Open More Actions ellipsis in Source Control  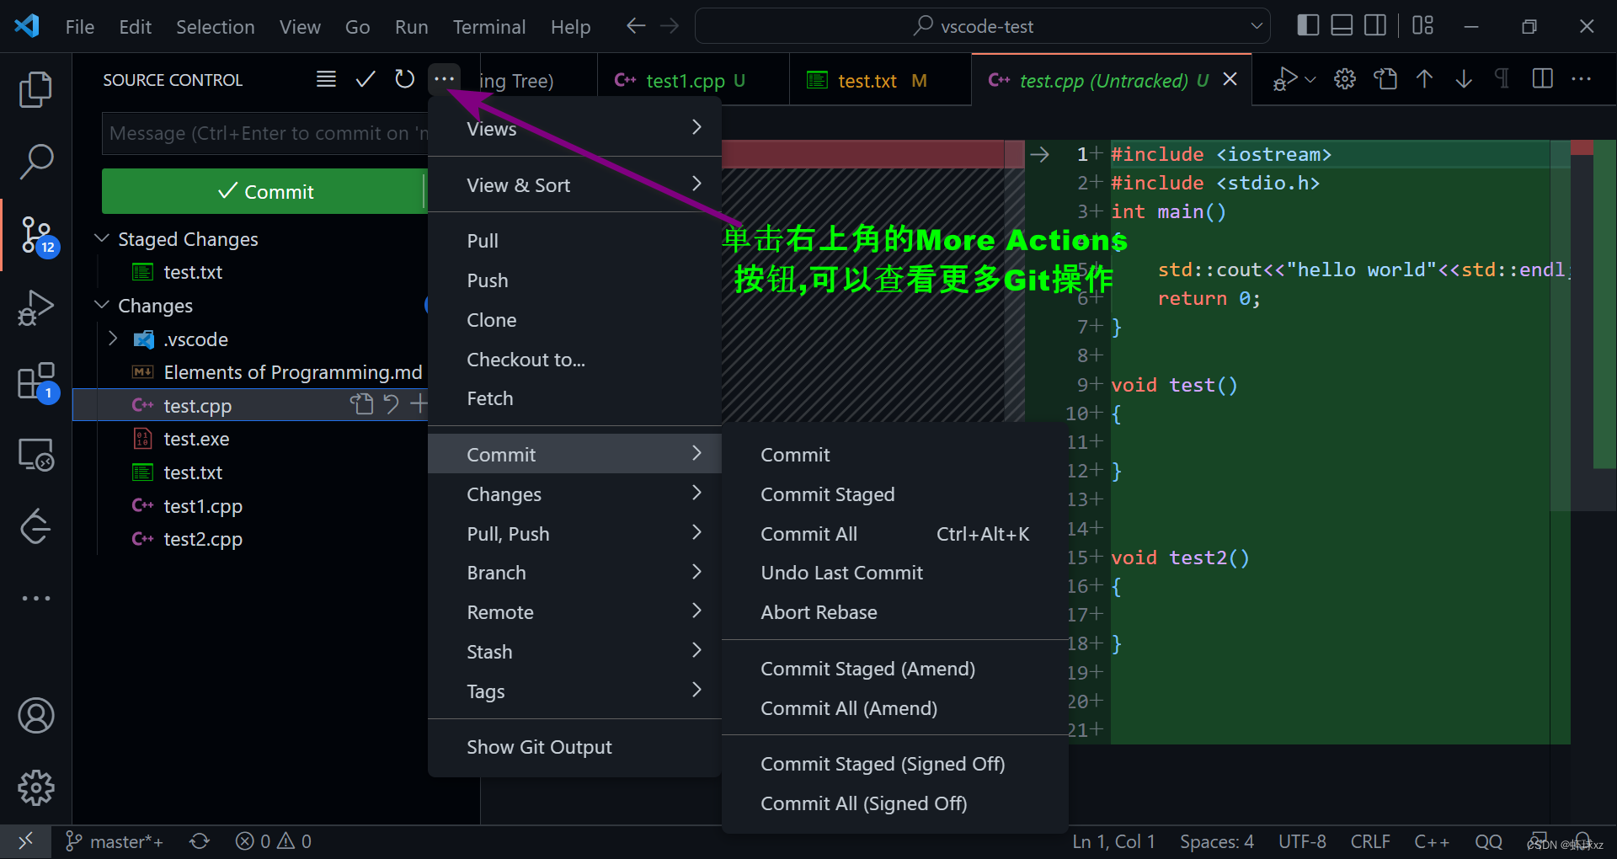click(444, 79)
